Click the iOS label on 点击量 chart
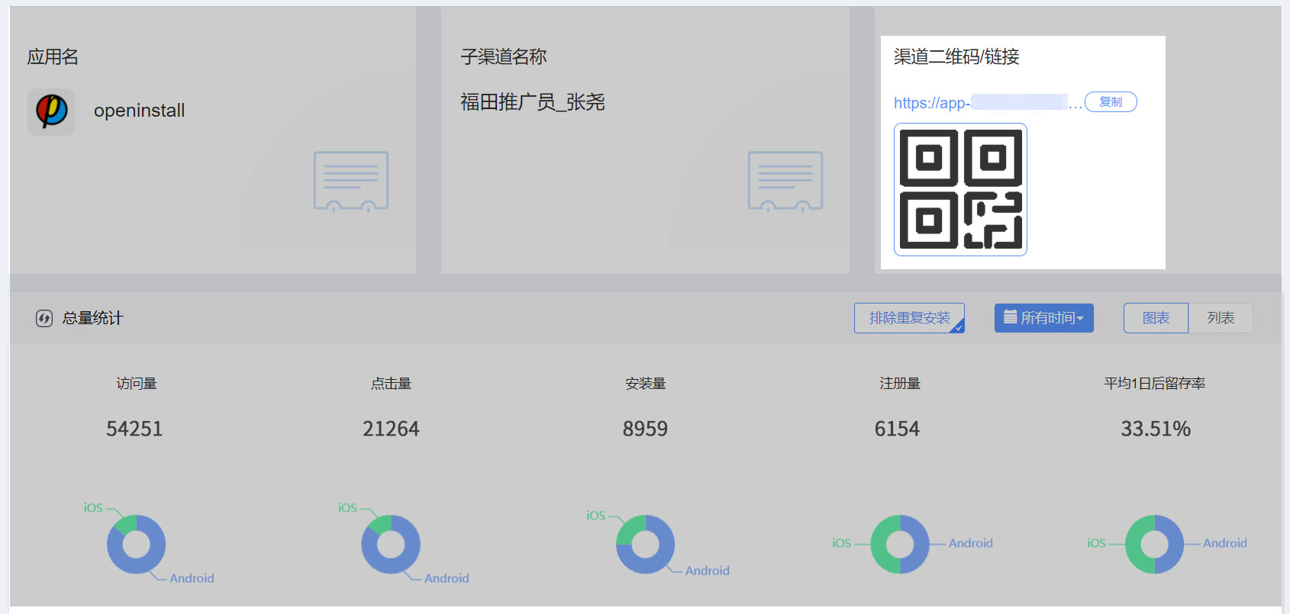1290x614 pixels. coord(347,508)
